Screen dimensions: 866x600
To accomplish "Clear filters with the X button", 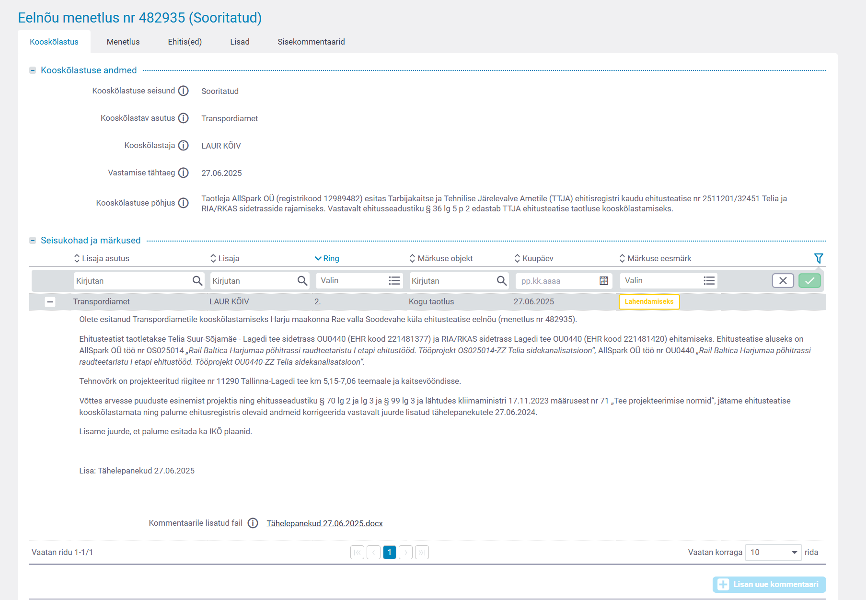I will click(783, 281).
